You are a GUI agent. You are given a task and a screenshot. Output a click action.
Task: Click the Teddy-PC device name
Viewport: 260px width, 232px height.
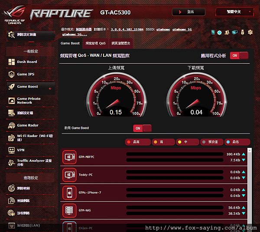(85, 175)
